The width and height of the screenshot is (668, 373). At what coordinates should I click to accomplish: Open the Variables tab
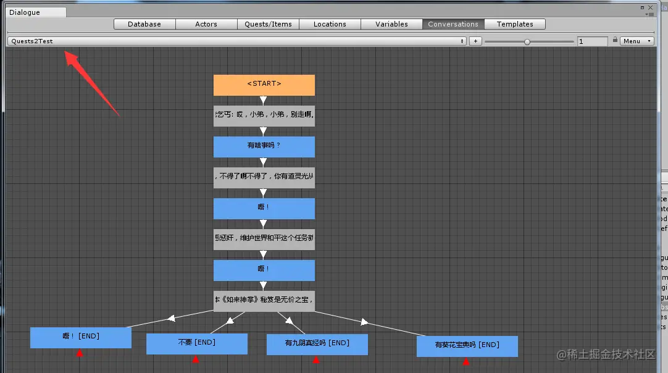coord(391,24)
